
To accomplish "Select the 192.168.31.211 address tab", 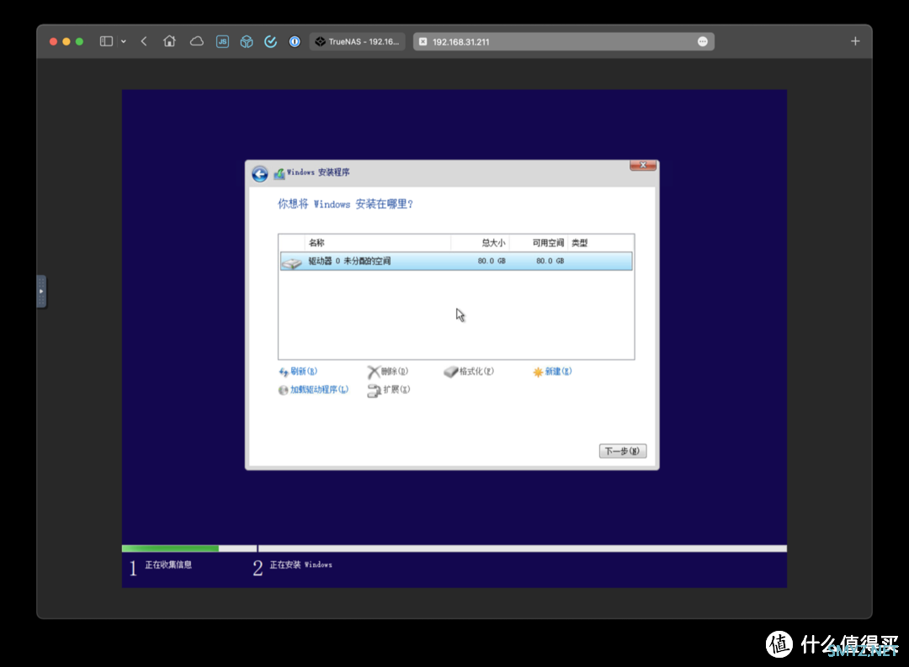I will pos(563,42).
